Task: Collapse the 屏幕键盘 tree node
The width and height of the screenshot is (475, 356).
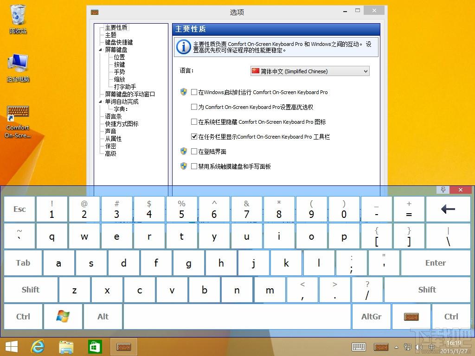Action: click(x=100, y=50)
